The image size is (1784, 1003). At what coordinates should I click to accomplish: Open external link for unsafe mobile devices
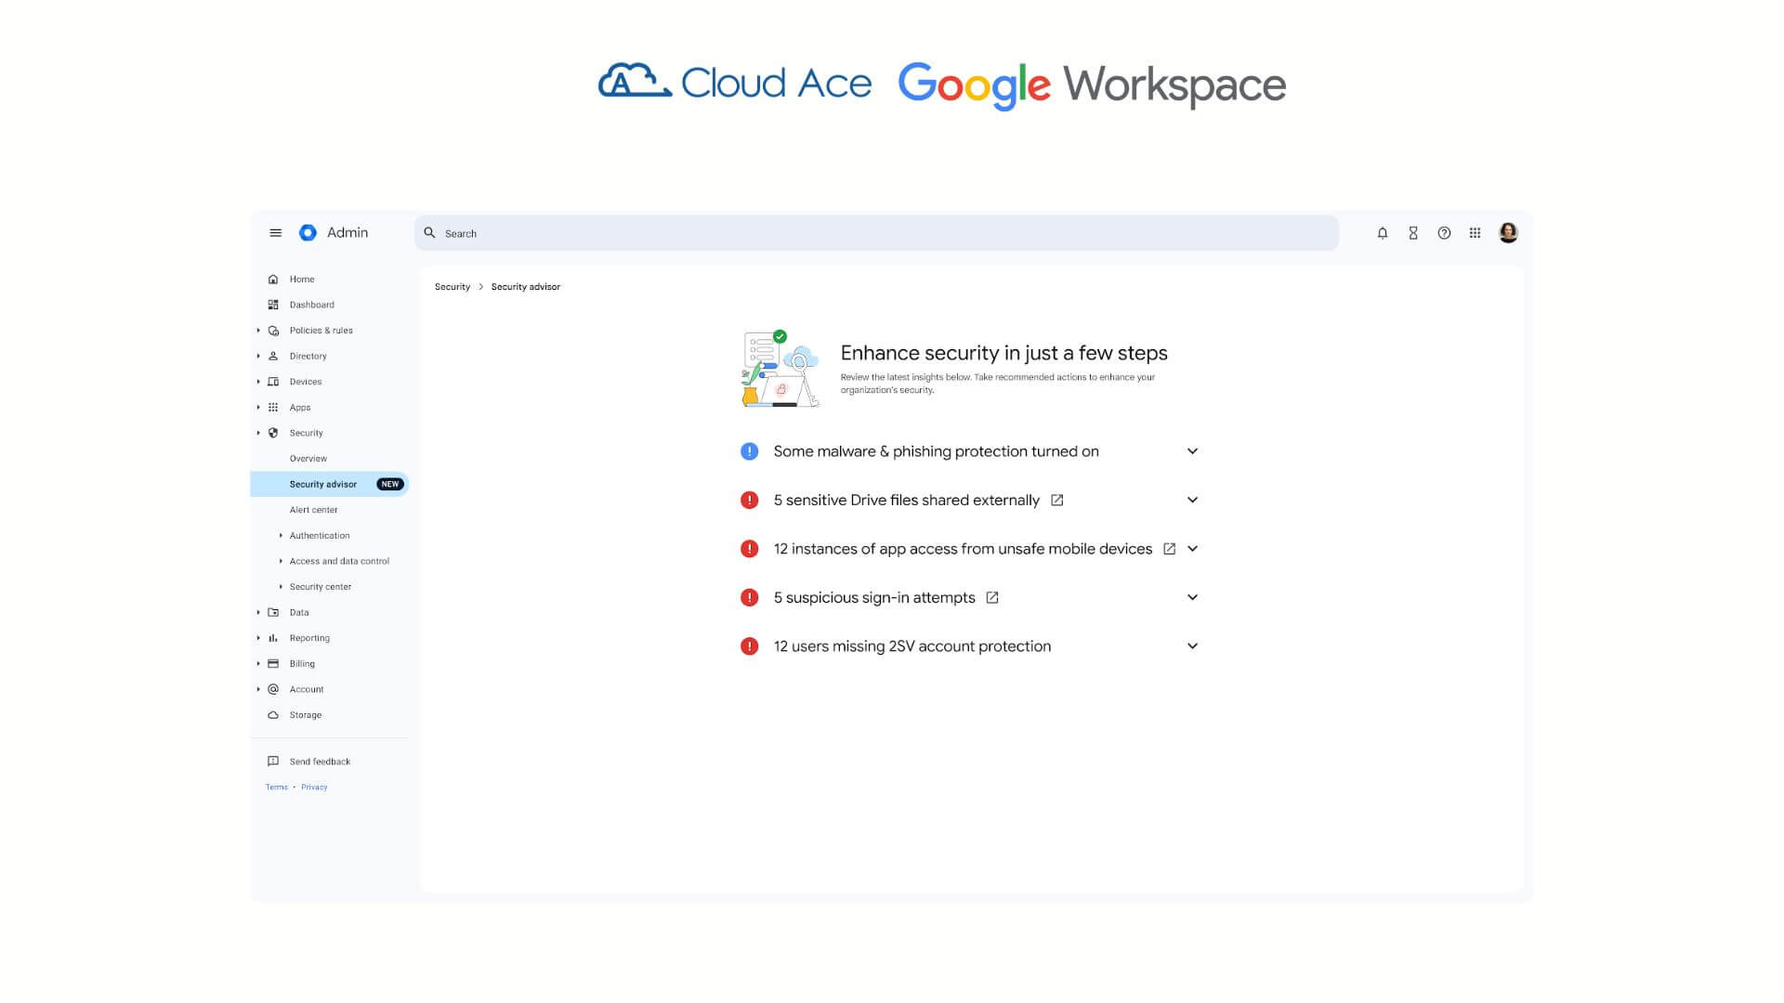pos(1170,549)
